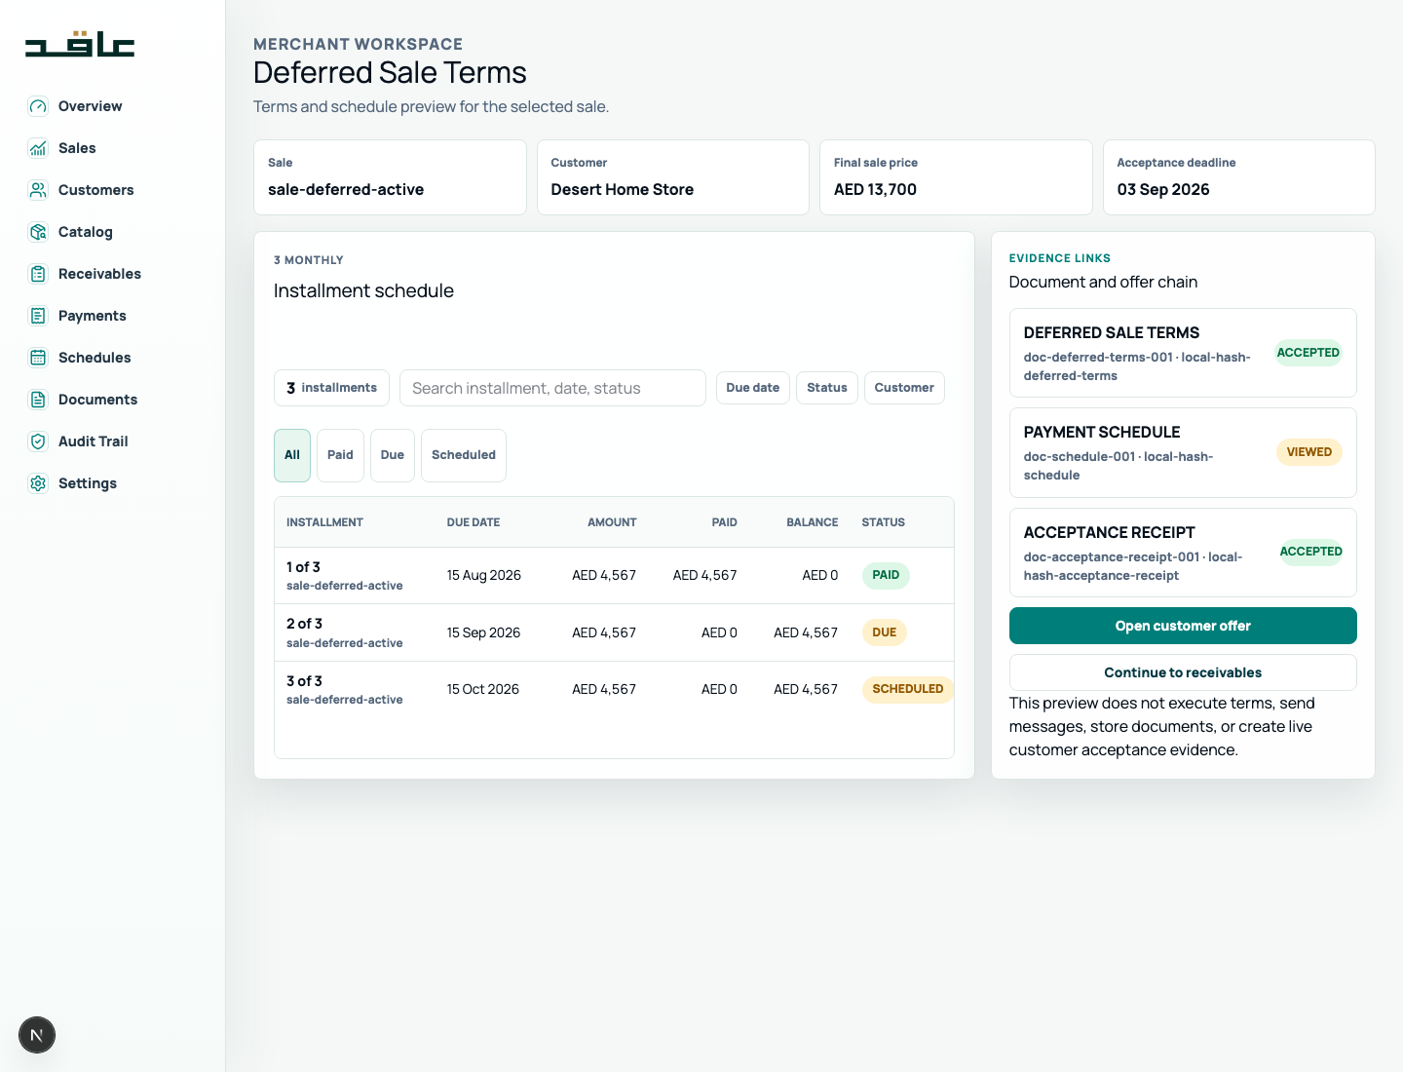Image resolution: width=1403 pixels, height=1072 pixels.
Task: Select installment row 3 of 3
Action: click(614, 689)
